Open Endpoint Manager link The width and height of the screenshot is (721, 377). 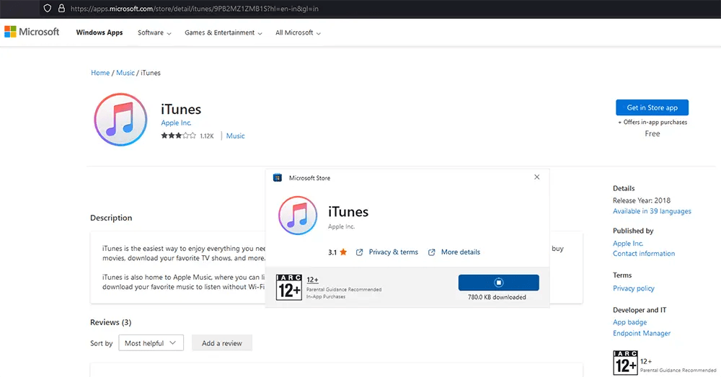point(642,333)
